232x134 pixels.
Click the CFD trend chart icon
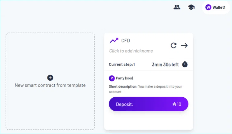tap(114, 40)
